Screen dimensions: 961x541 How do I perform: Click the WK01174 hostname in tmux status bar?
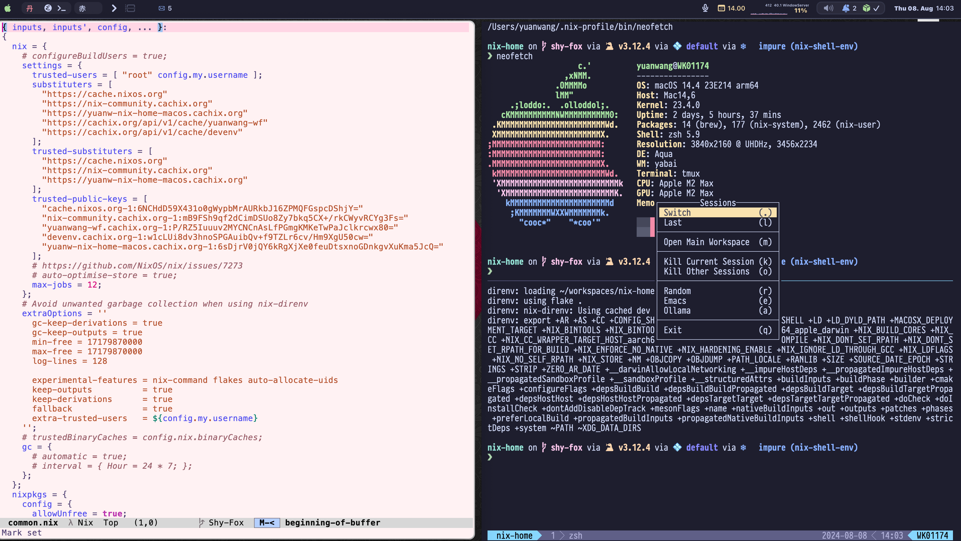tap(932, 535)
